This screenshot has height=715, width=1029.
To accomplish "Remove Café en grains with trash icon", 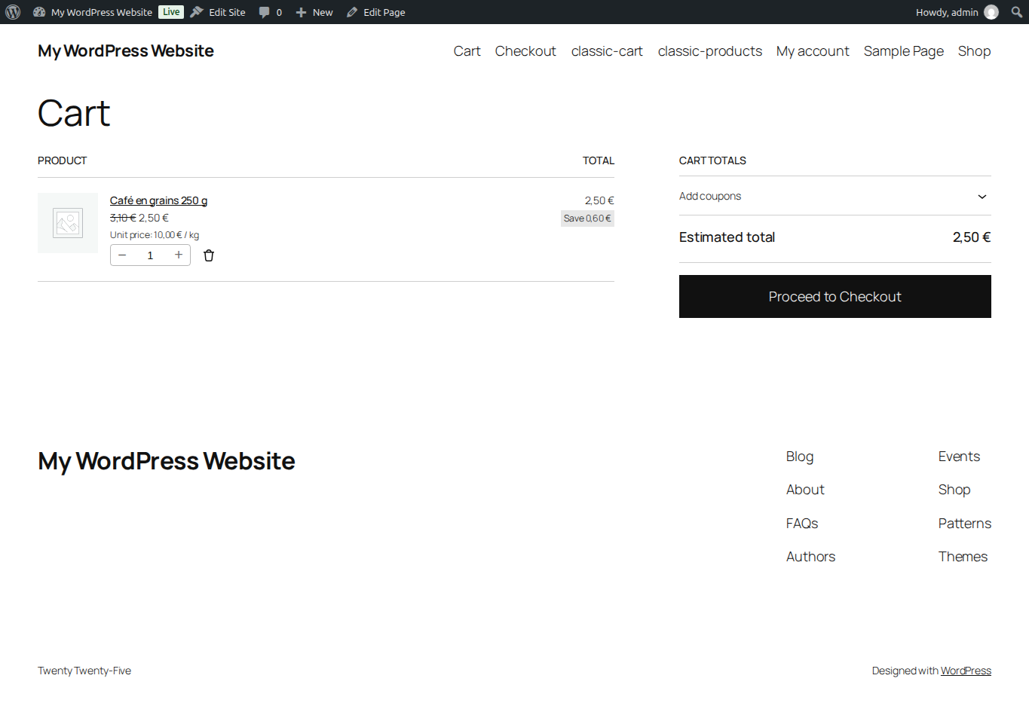I will [209, 255].
